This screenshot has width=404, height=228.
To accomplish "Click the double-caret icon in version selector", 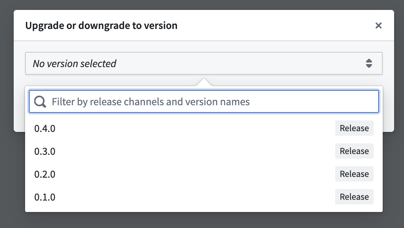I will pos(369,63).
